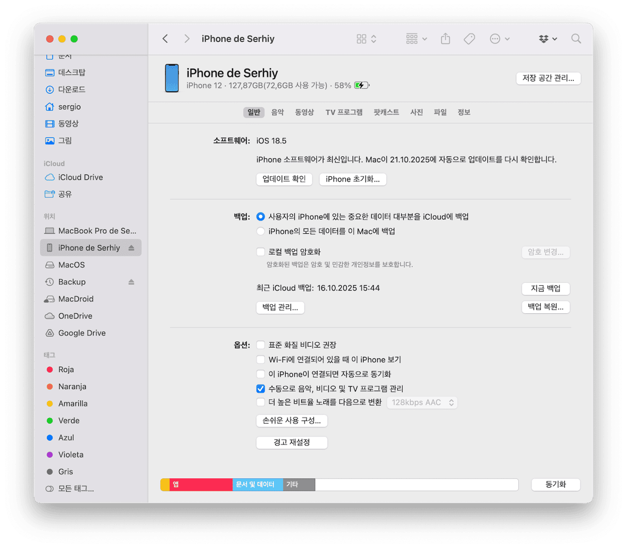Eject iPhone de Serhiy from sidebar
Screen dimensions: 627x548
(131, 248)
